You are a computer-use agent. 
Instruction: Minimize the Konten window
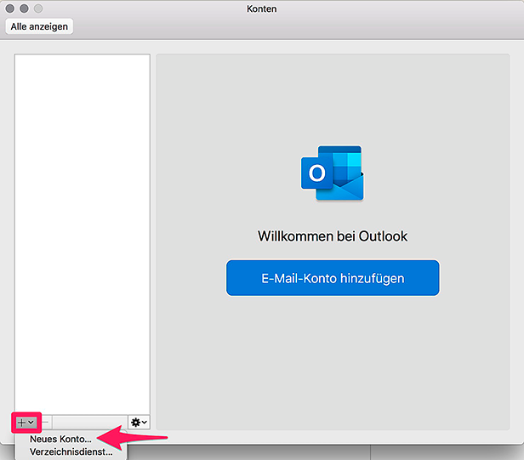tap(24, 9)
